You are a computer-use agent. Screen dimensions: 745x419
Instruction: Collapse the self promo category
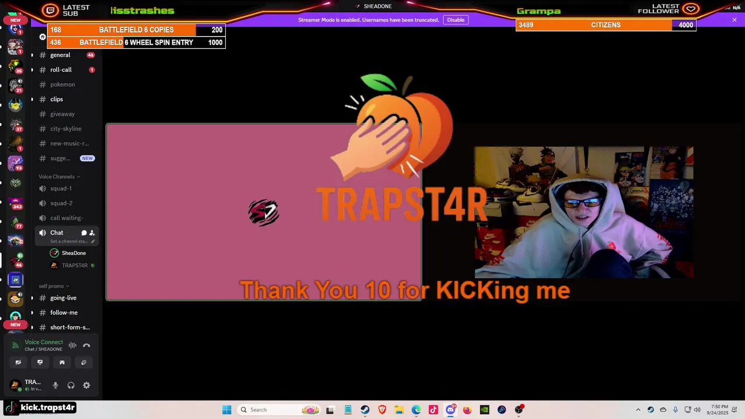(x=54, y=286)
